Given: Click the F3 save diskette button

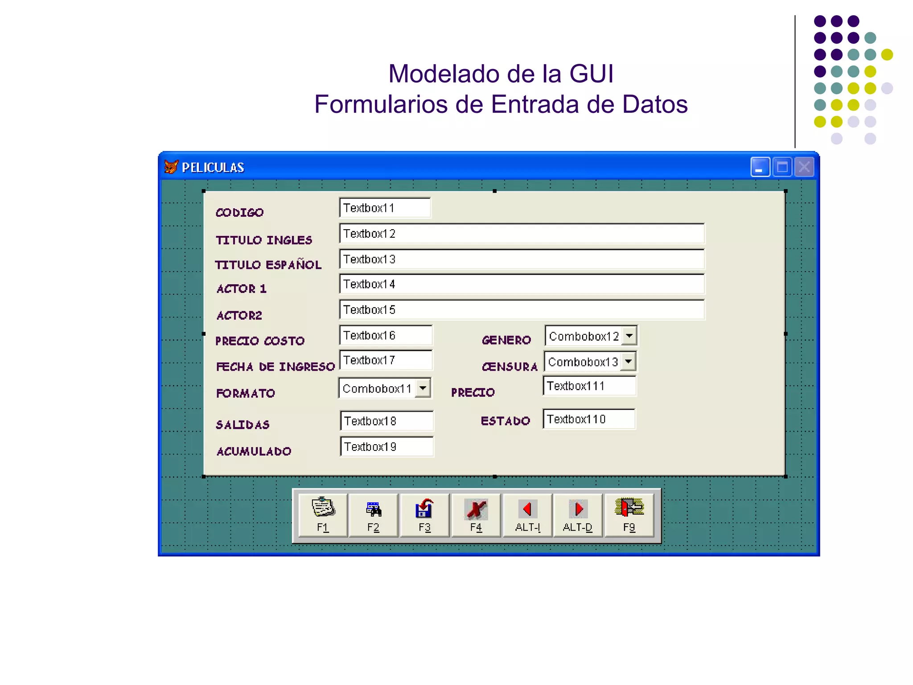Looking at the screenshot, I should pos(425,515).
